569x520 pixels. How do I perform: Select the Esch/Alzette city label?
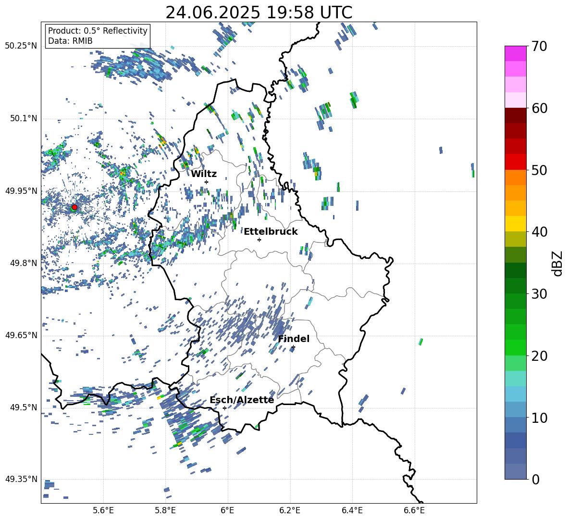[x=242, y=400]
